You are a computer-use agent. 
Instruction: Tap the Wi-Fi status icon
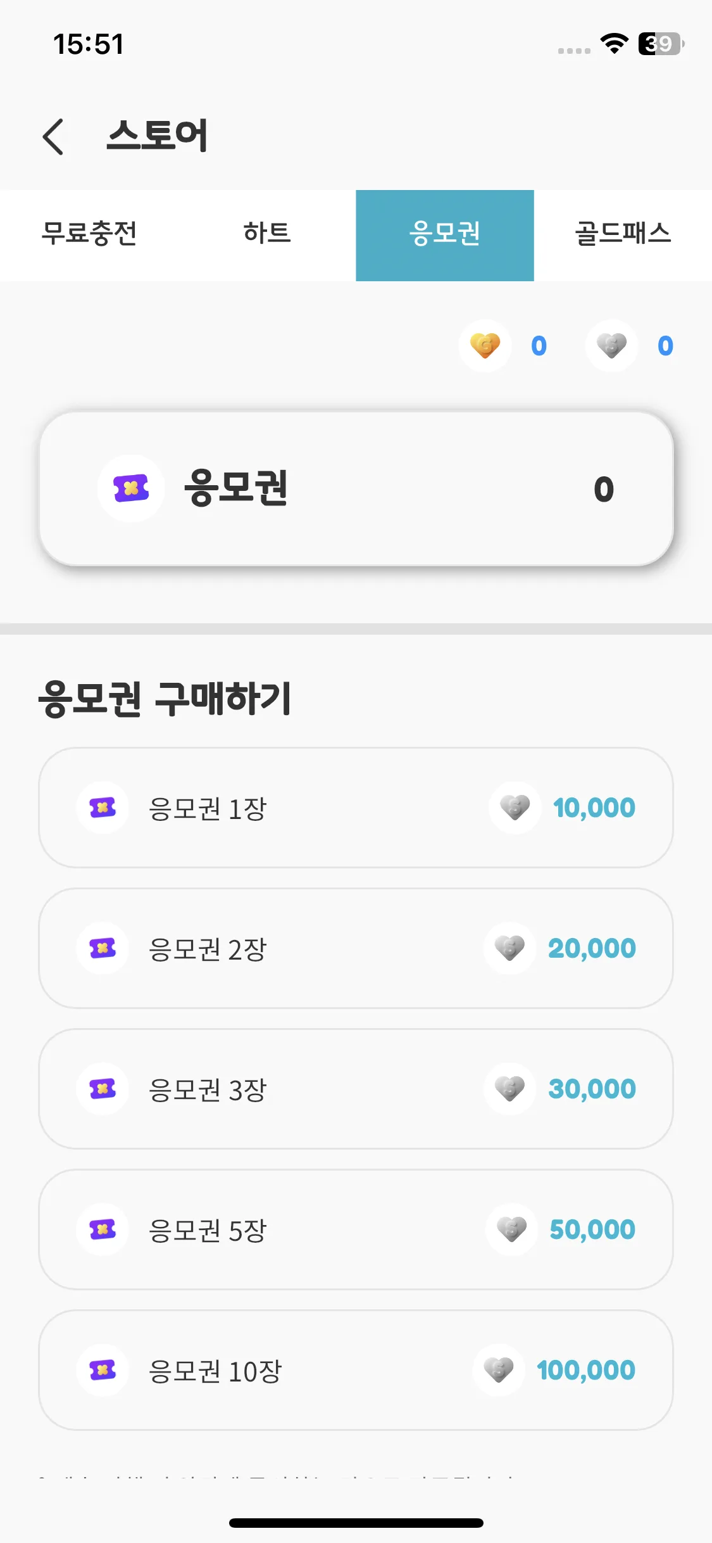coord(614,44)
